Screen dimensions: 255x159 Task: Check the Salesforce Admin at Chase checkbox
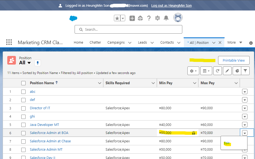23,142
